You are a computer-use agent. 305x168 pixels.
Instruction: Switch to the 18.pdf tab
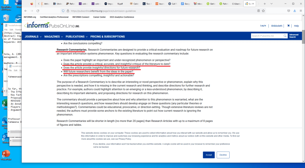click(x=120, y=4)
